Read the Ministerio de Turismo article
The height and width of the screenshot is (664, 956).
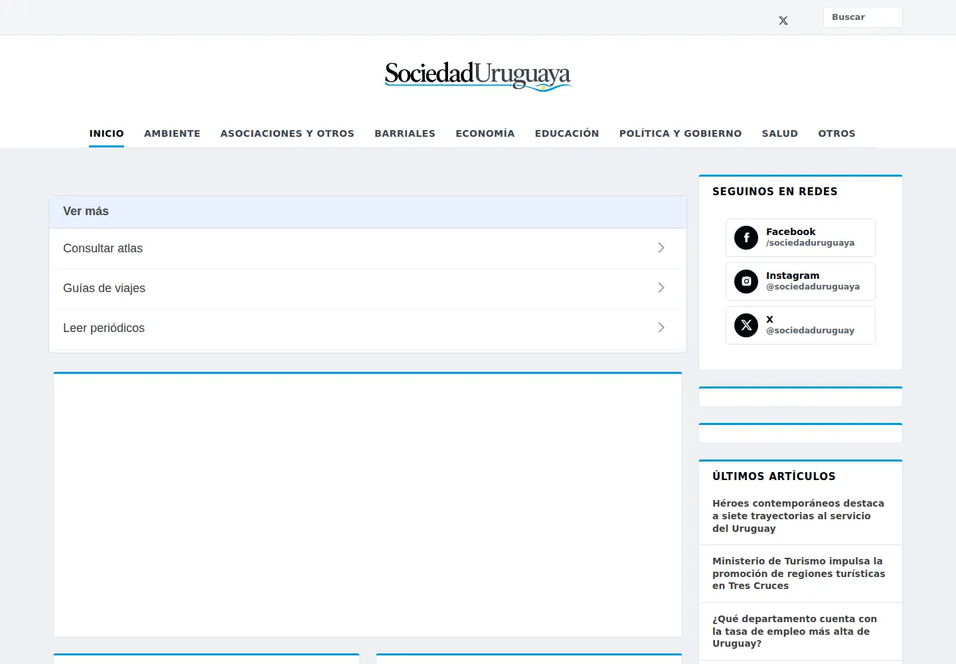[x=799, y=574]
